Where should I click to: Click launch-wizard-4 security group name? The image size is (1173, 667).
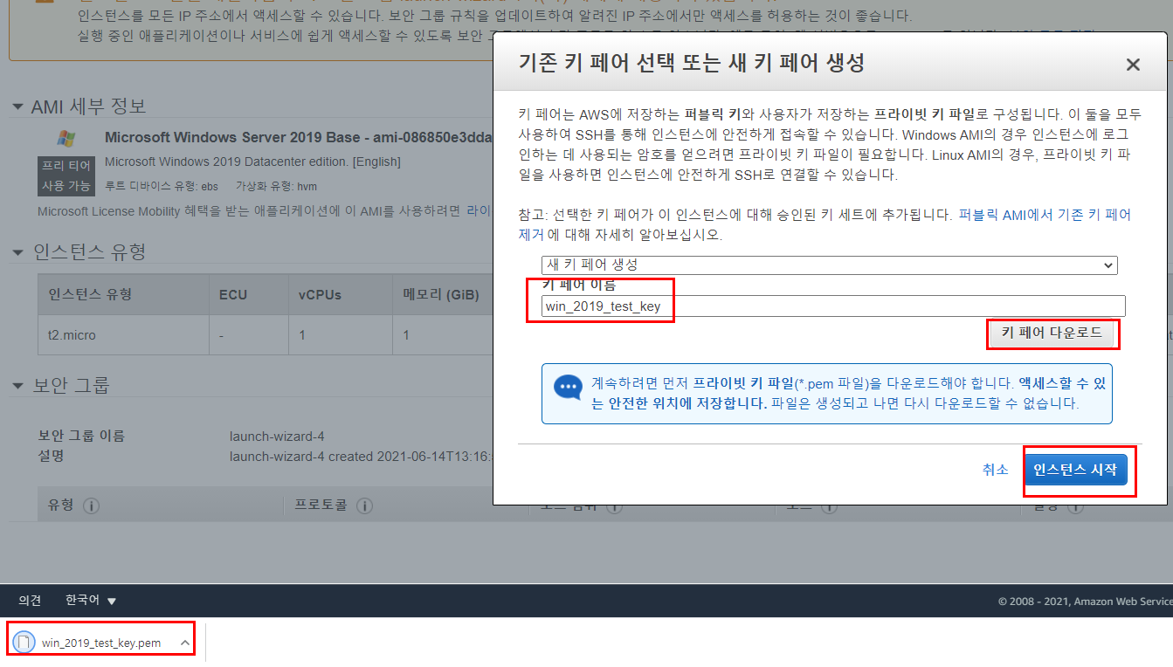click(x=277, y=436)
